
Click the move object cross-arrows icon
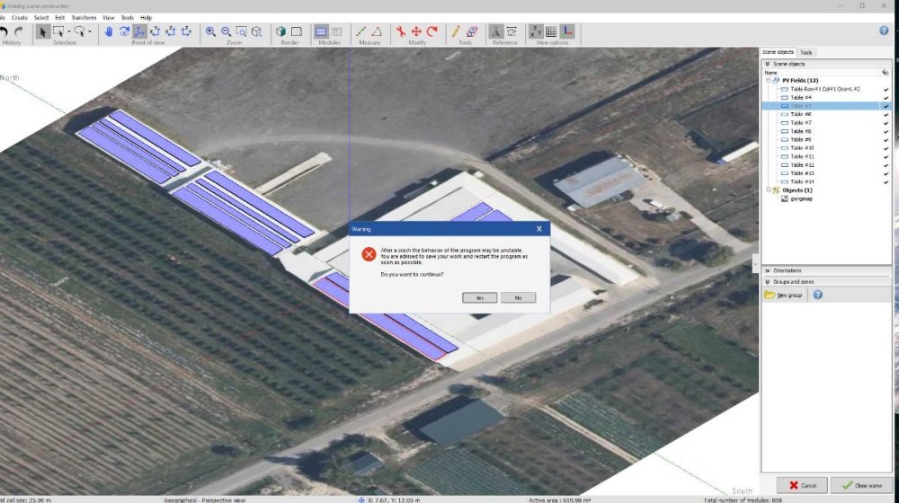[416, 31]
